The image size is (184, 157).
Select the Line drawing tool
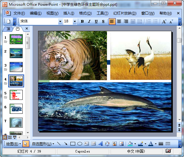59,144
